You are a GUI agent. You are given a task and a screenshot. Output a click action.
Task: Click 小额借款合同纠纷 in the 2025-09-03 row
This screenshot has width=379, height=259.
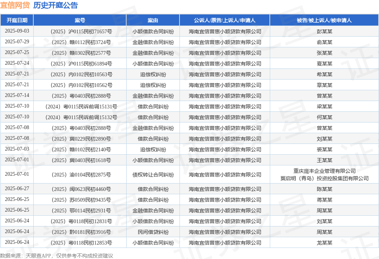153,31
